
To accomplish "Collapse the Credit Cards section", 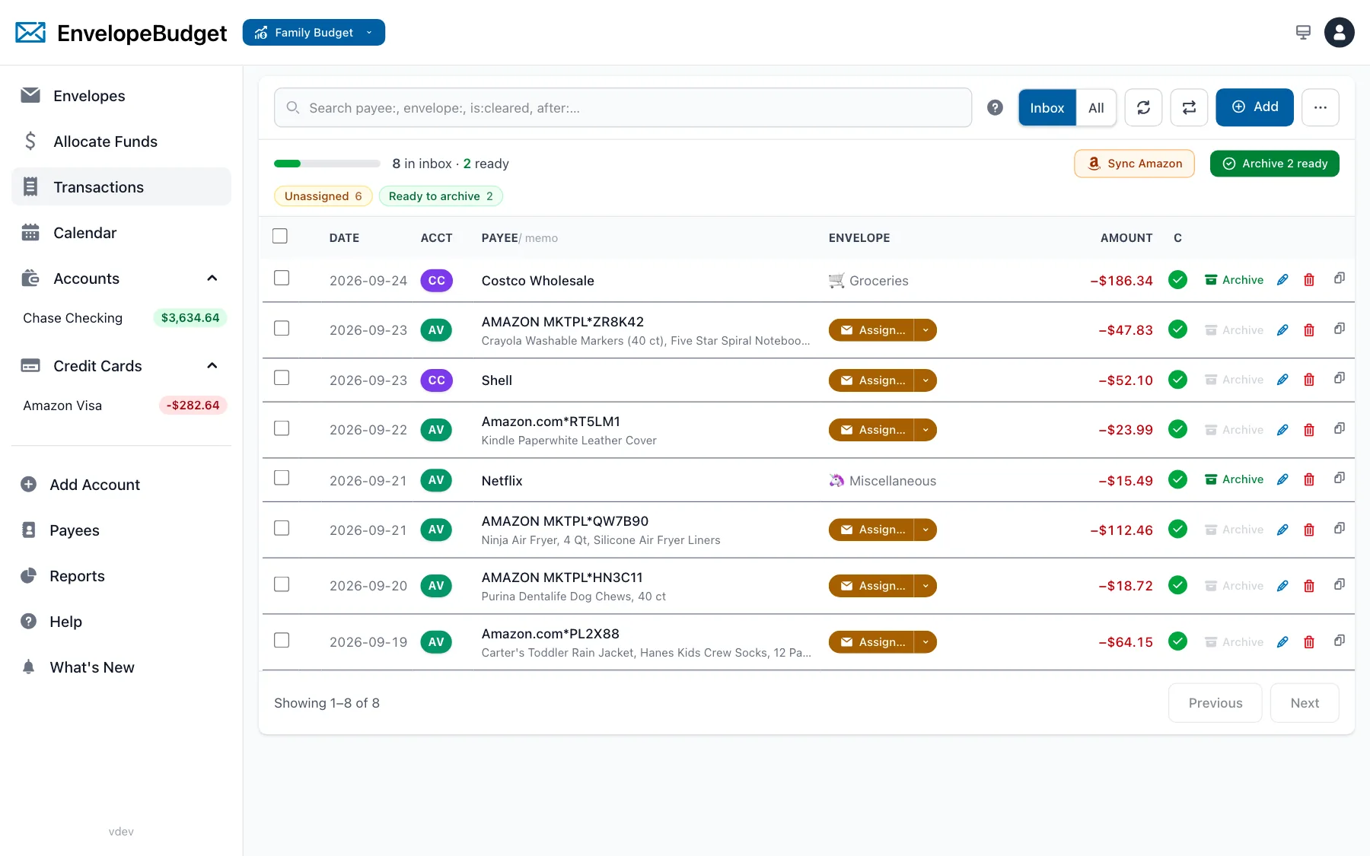I will [x=212, y=366].
